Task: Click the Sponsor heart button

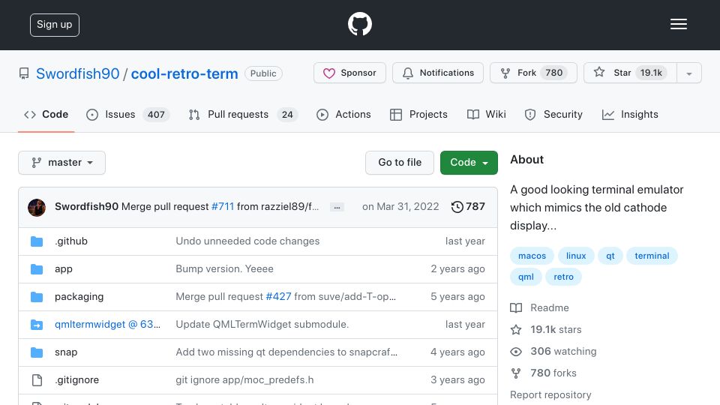Action: click(349, 73)
